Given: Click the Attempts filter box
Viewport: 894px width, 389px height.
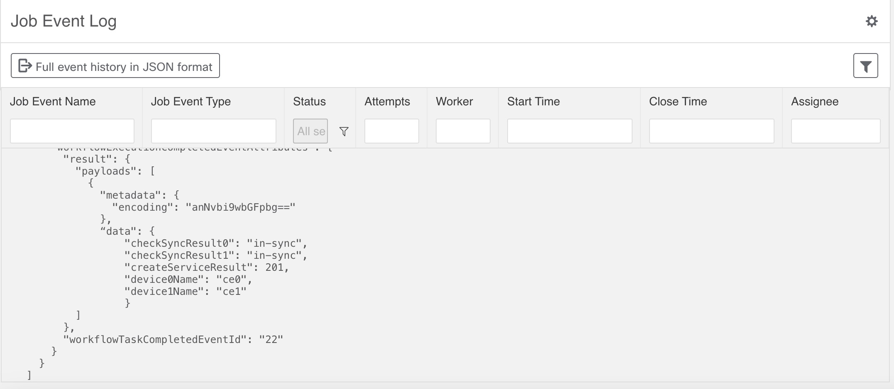Looking at the screenshot, I should [391, 131].
